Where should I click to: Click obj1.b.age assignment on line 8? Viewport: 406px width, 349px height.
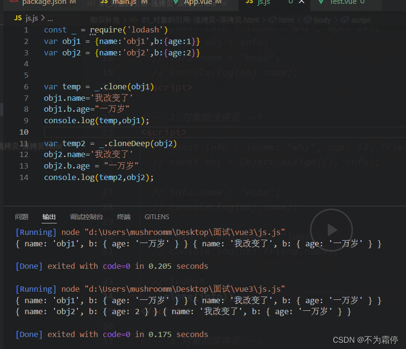tap(86, 109)
